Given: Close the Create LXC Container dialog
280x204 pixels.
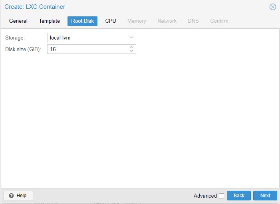Looking at the screenshot, I should [273, 7].
